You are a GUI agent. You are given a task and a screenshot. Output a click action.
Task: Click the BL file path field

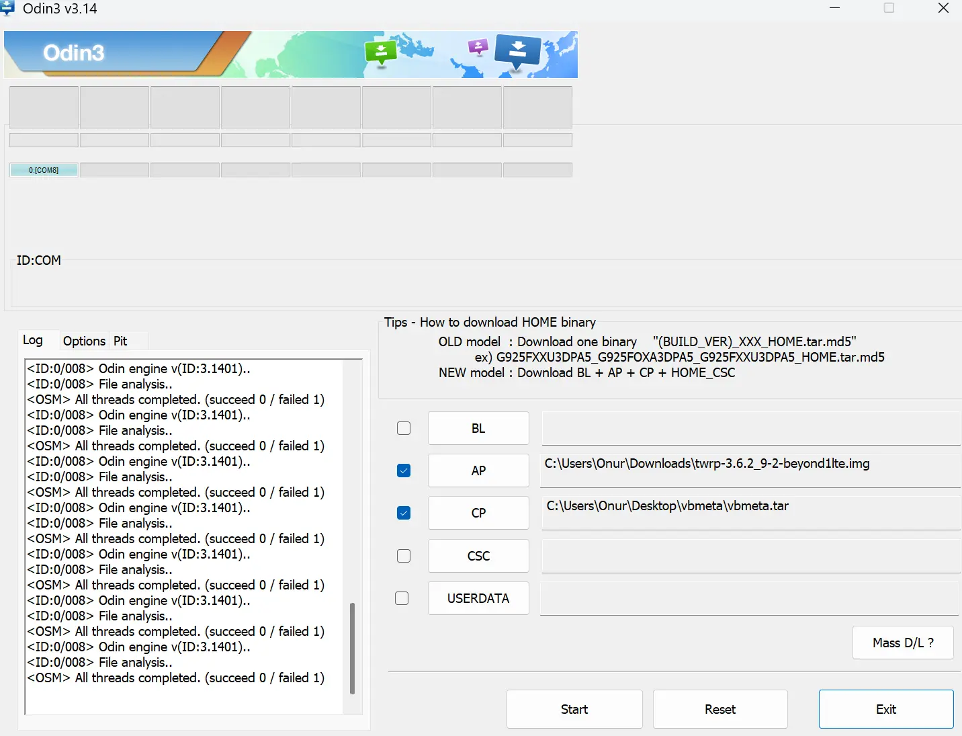click(751, 428)
